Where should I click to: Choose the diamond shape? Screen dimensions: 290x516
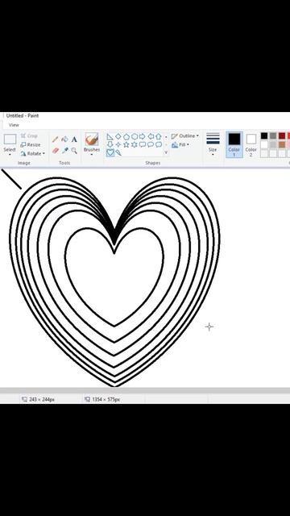[x=118, y=136]
